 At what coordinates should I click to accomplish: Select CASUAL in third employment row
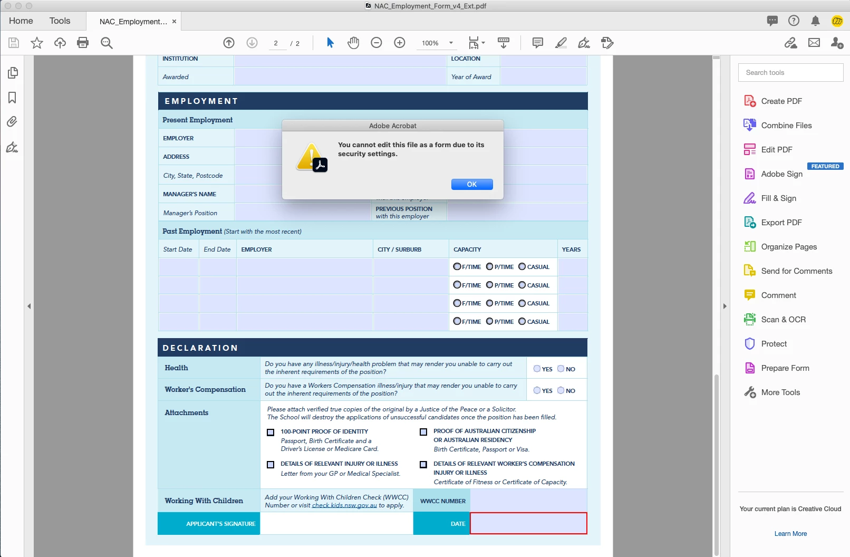(522, 303)
